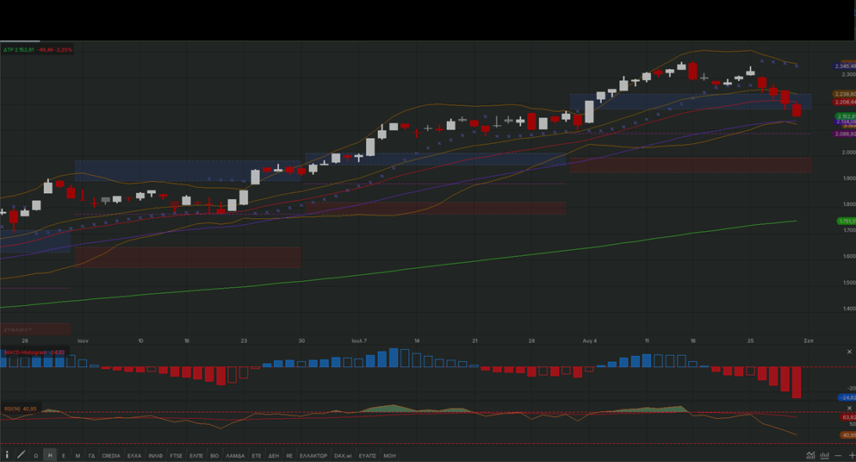
Task: Click the 2.345,48 price axis tag
Action: (x=845, y=66)
